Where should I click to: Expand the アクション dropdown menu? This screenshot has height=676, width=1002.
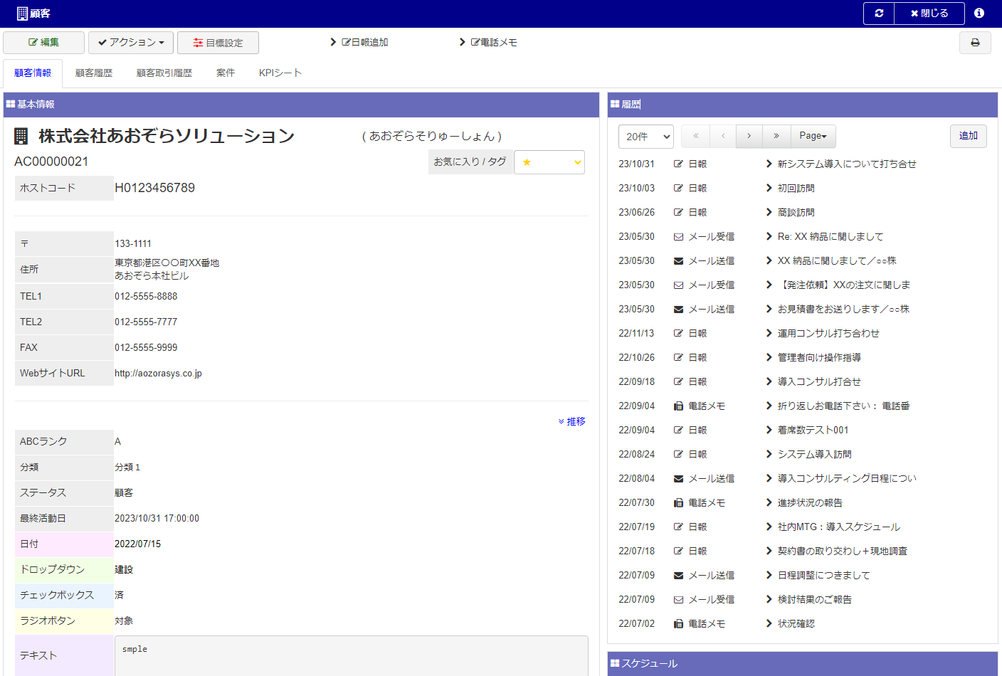click(x=131, y=43)
